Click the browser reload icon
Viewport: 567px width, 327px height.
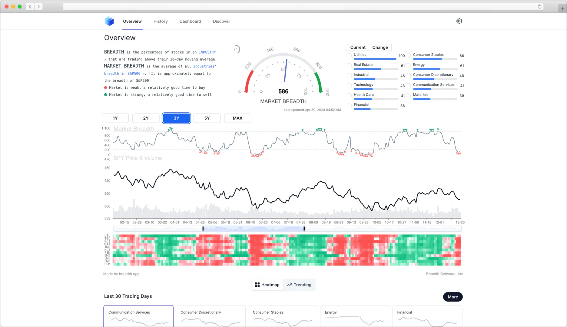click(539, 7)
